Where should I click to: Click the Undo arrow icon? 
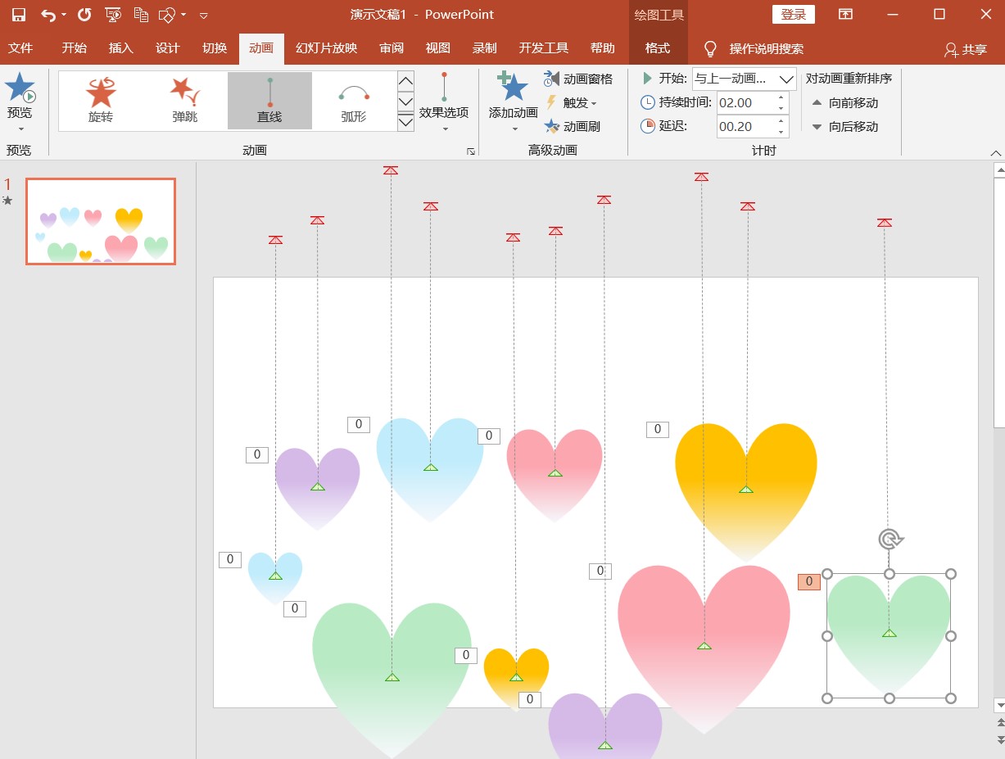tap(48, 15)
